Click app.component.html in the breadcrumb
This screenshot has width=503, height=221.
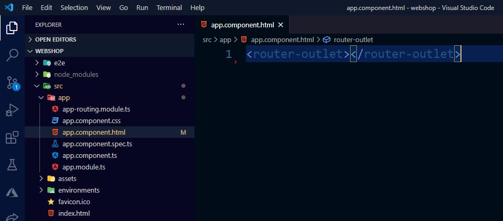click(x=282, y=39)
